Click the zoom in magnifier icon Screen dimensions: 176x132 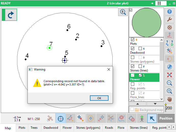169,91
